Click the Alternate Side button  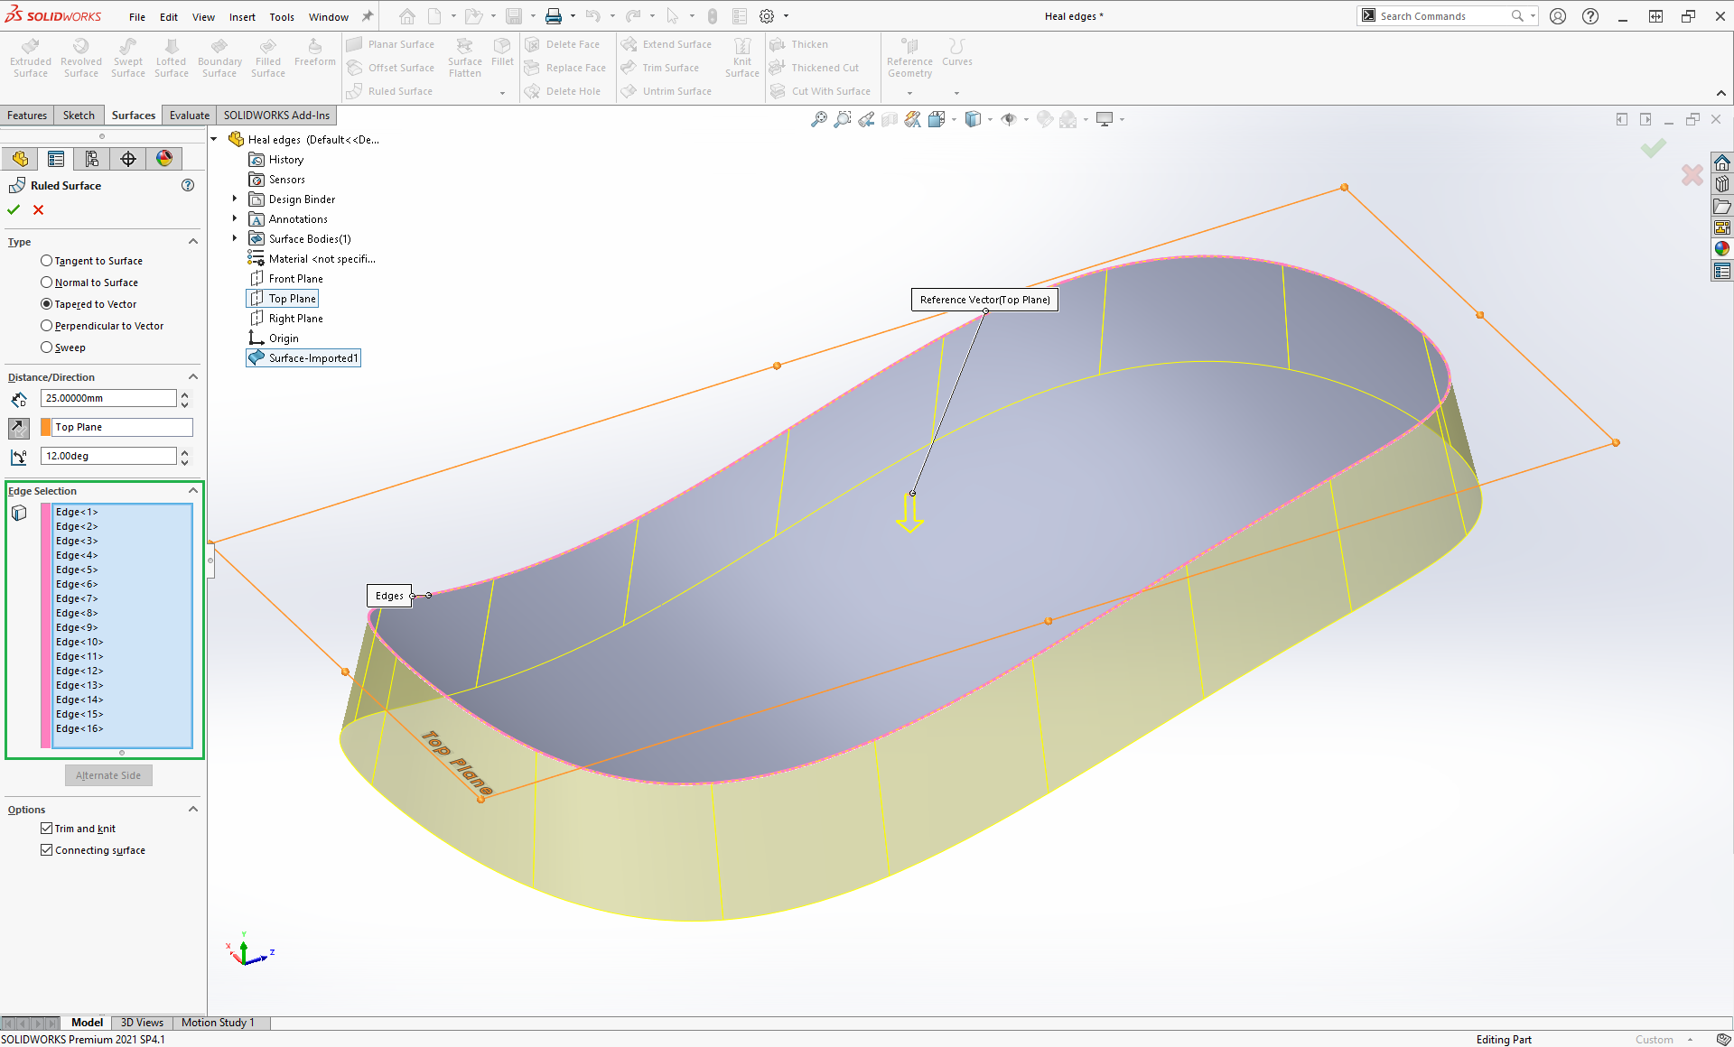[108, 775]
